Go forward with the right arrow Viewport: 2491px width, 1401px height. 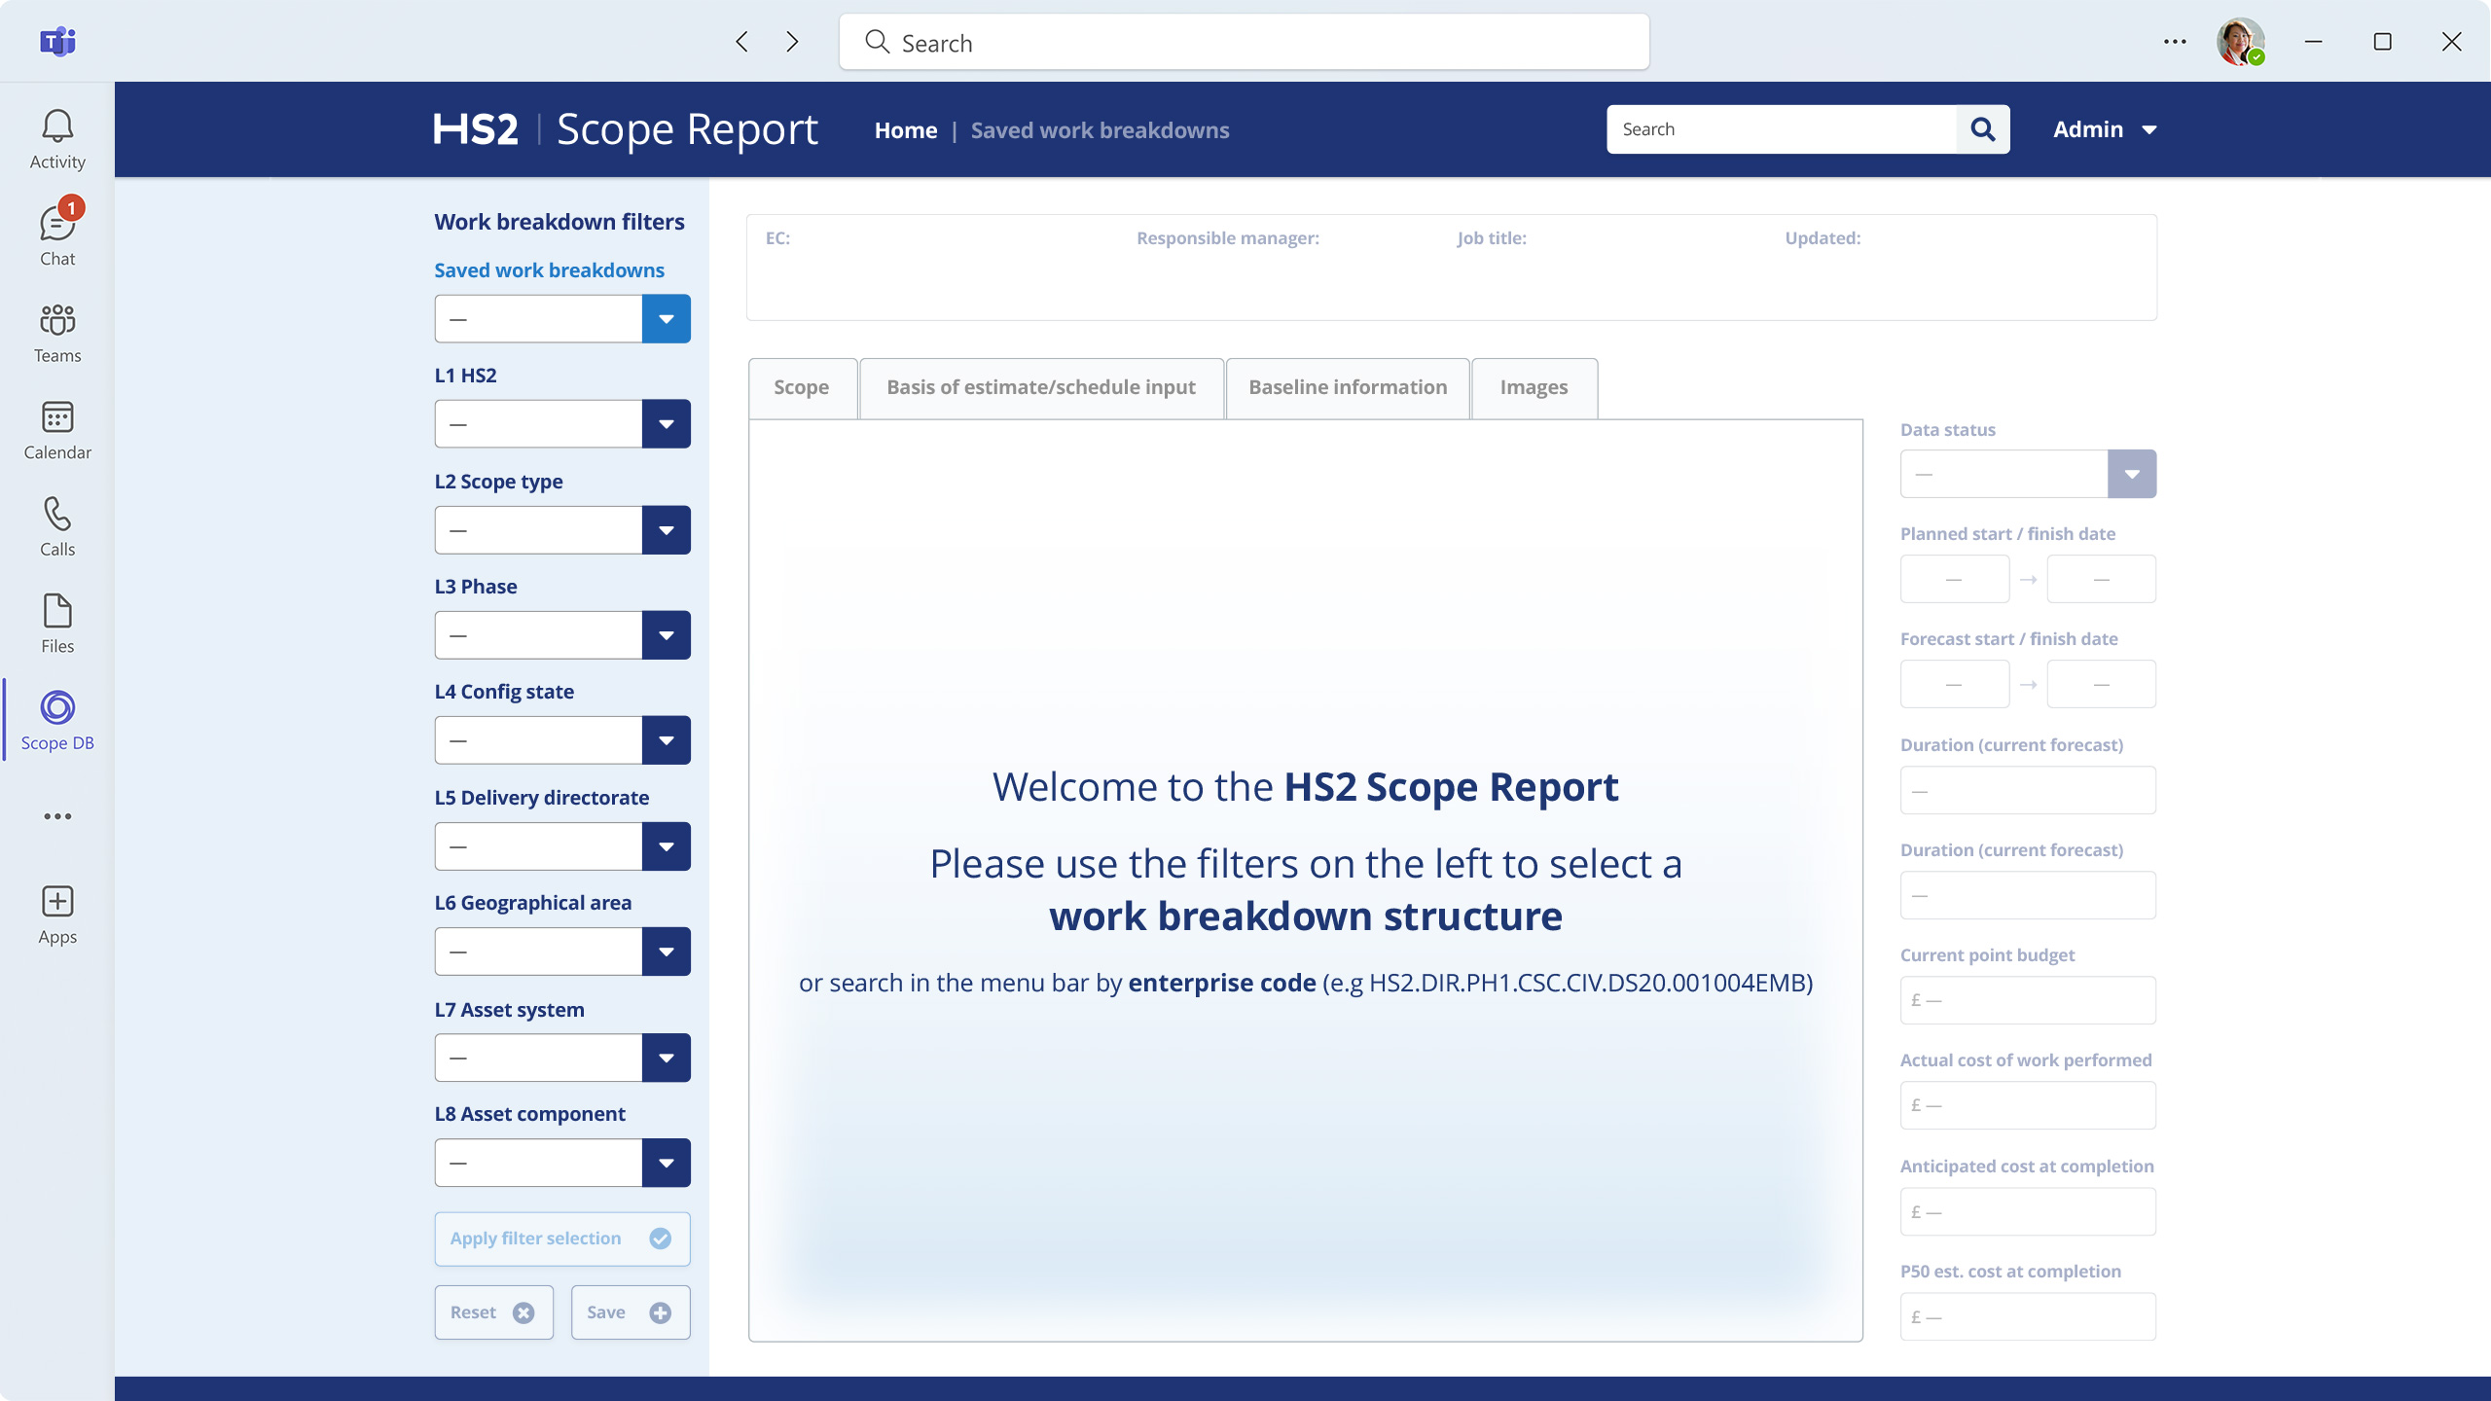(x=792, y=42)
